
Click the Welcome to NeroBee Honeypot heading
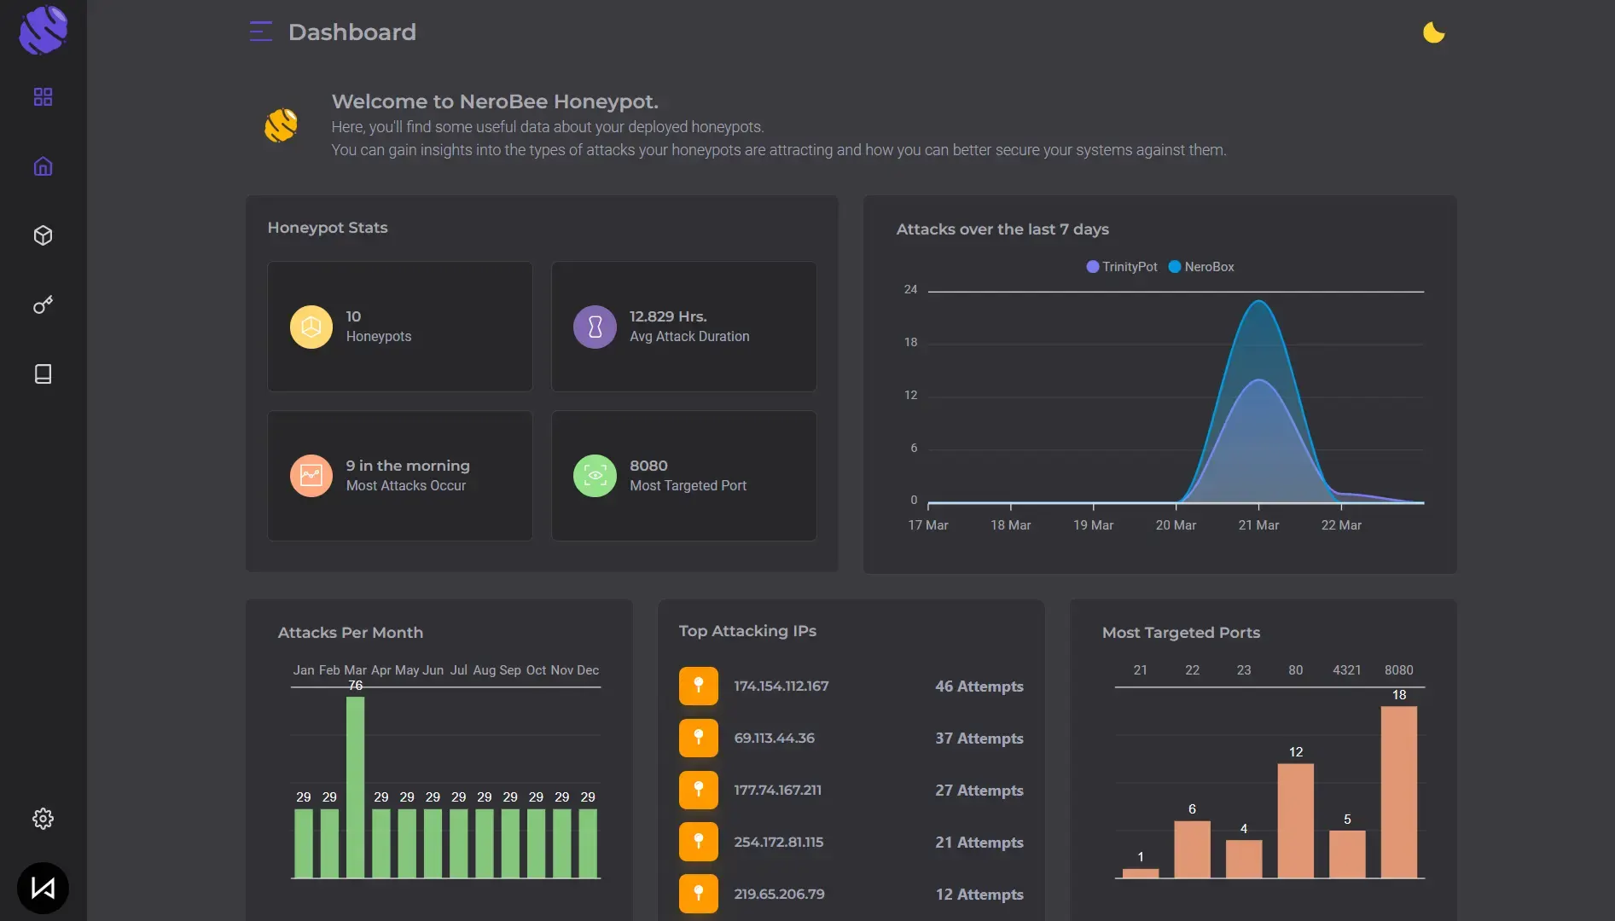[x=495, y=101]
